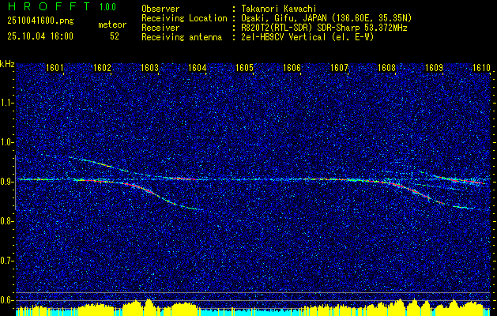Click the R820T2(RTL-SDR) receiver text
Image resolution: width=497 pixels, height=316 pixels.
tap(324, 28)
